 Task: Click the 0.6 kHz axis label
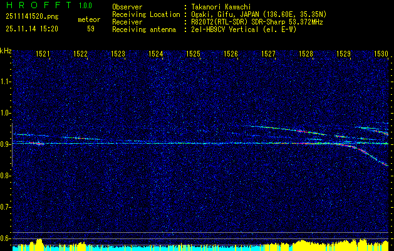(x=6, y=238)
